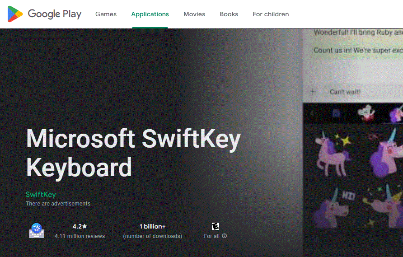Select the Applications tab
The height and width of the screenshot is (257, 403).
point(150,14)
